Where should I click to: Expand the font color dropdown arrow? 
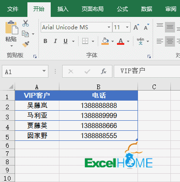coord(128,41)
